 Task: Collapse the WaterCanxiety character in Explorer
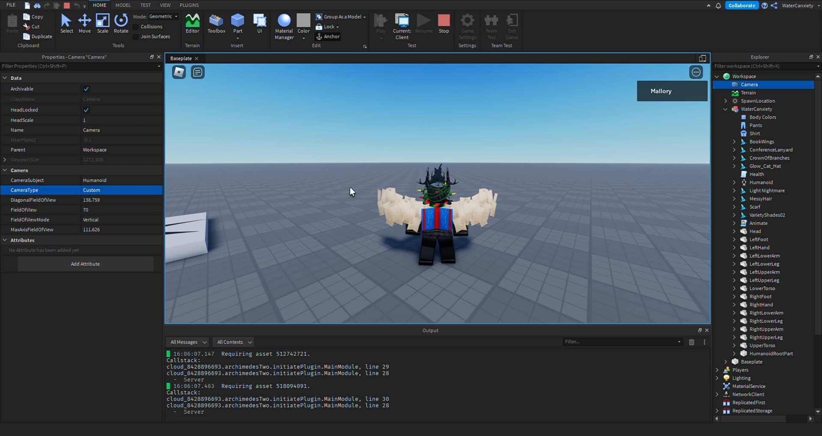(x=725, y=109)
